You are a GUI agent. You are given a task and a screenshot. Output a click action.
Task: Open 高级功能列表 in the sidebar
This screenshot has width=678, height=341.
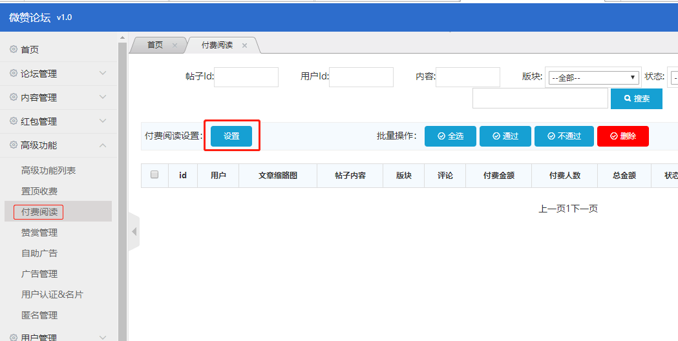point(48,170)
